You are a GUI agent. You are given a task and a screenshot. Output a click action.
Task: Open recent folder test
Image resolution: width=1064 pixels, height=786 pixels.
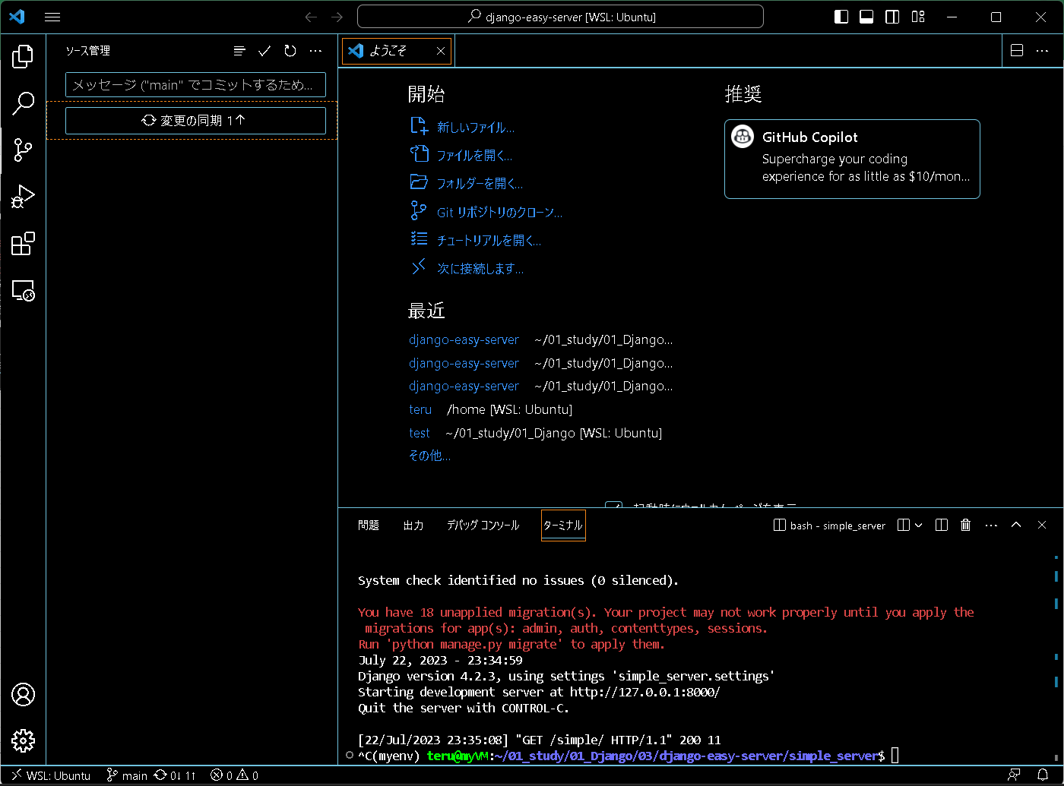tap(420, 433)
